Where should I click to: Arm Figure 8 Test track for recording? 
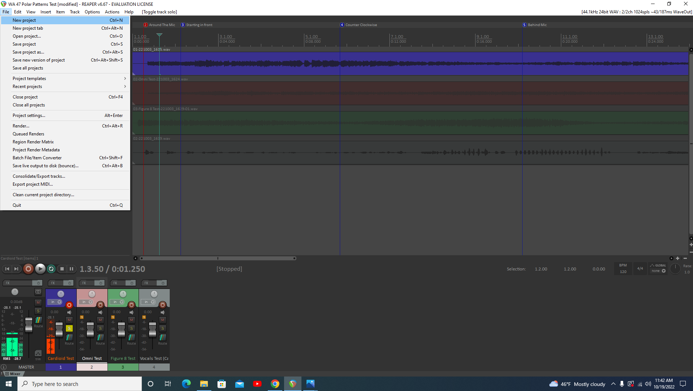131,305
